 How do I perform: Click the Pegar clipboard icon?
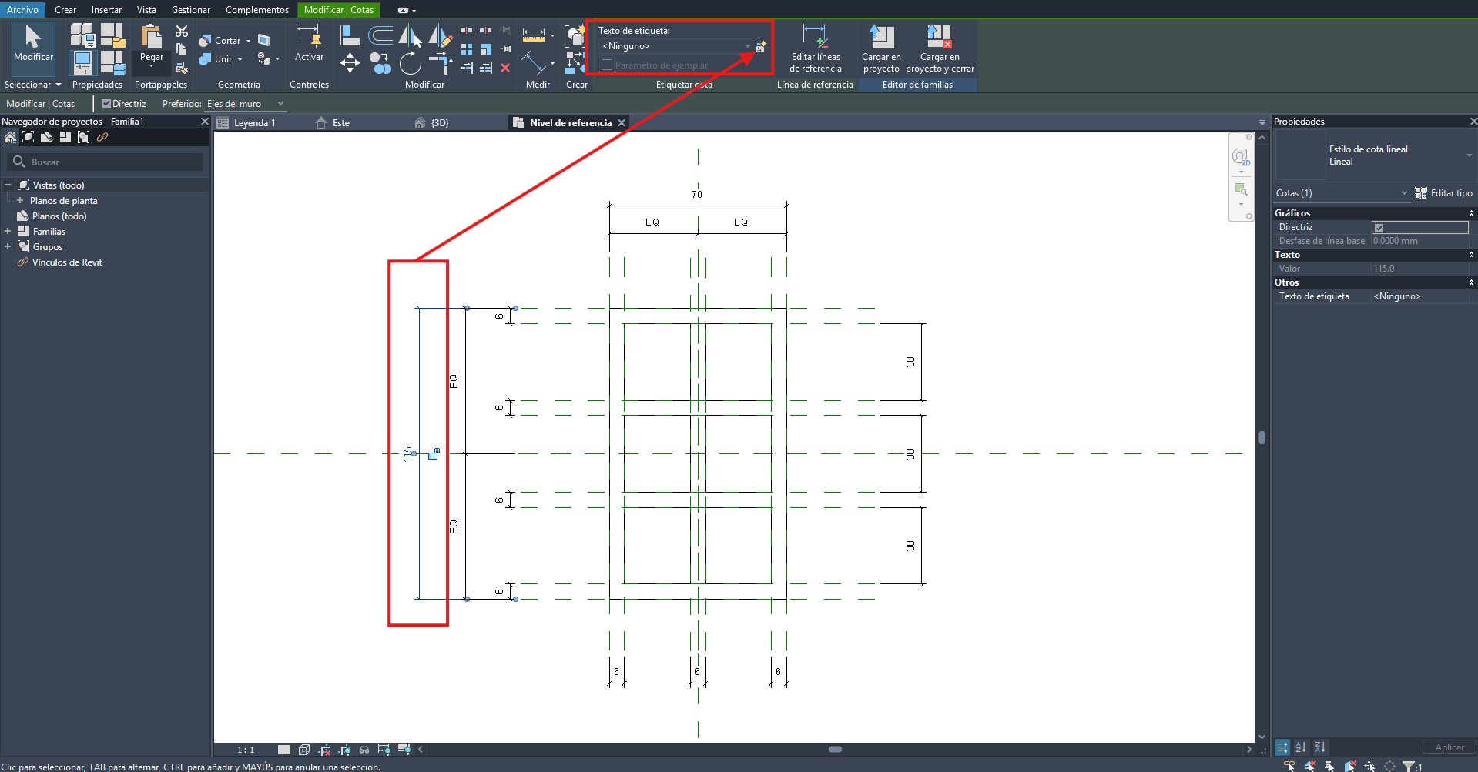click(x=151, y=43)
